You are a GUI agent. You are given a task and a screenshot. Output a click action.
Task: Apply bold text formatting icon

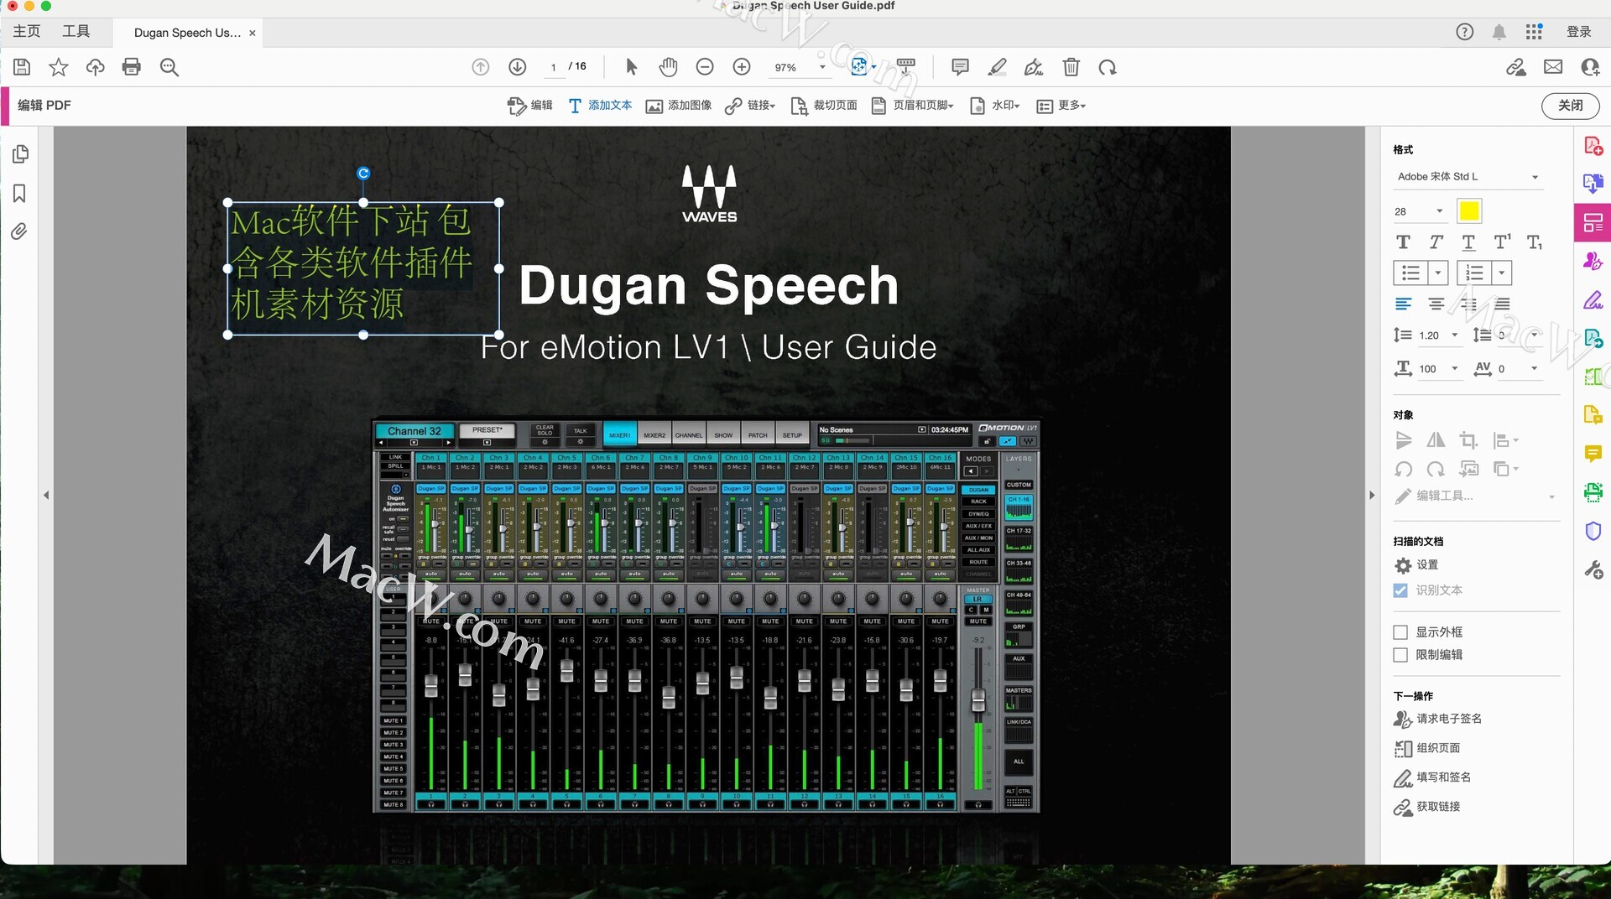click(1403, 242)
